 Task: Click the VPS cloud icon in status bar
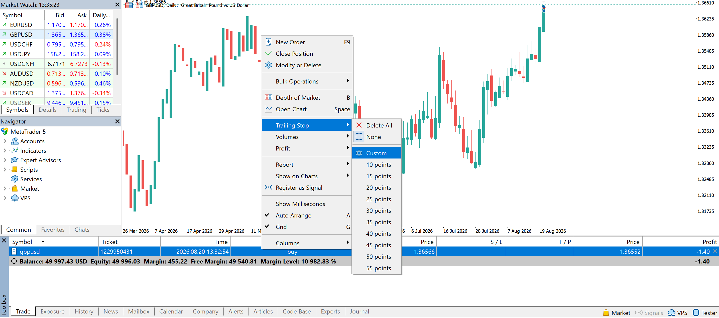pos(672,312)
